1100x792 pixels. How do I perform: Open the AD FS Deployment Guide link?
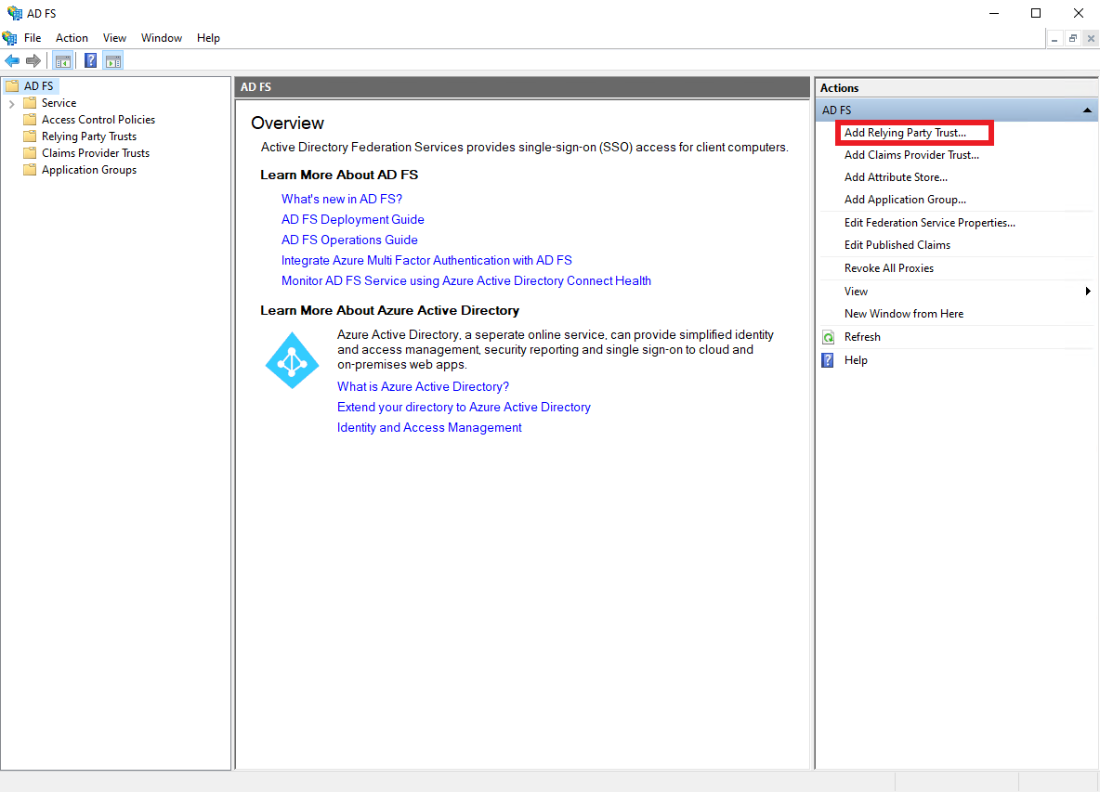(x=352, y=220)
